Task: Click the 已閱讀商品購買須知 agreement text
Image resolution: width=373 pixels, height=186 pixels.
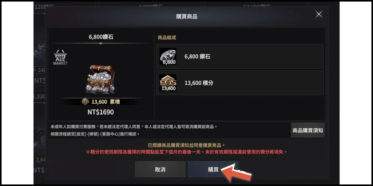Action: pos(186,145)
